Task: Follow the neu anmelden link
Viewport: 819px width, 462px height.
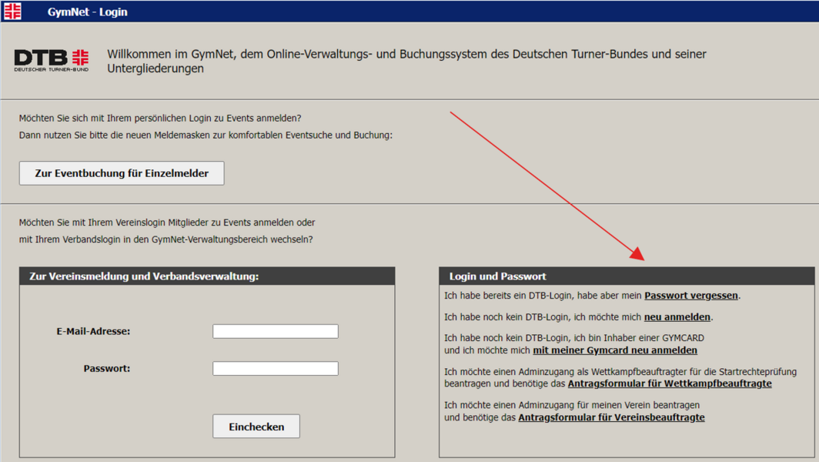Action: (x=677, y=316)
